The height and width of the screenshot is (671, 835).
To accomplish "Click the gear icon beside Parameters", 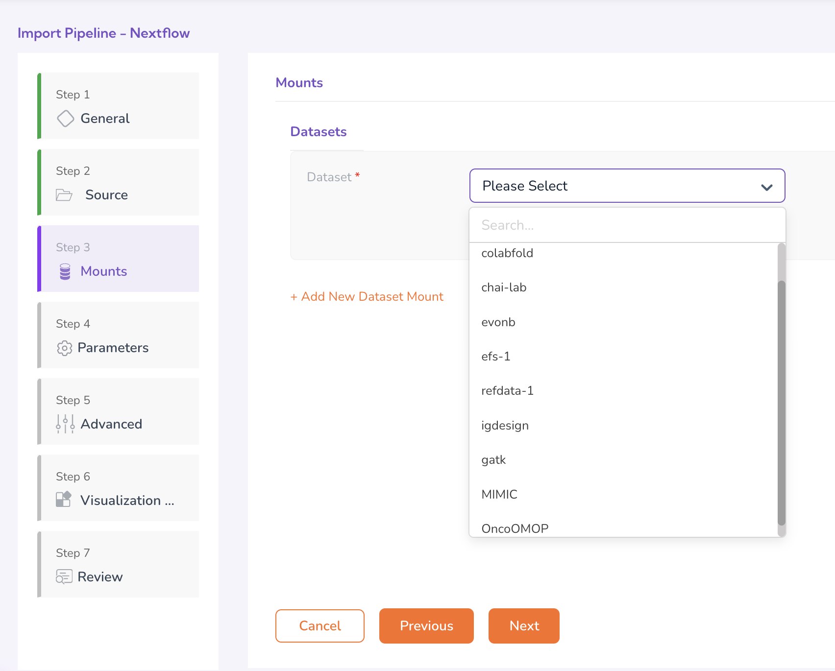I will (x=64, y=348).
